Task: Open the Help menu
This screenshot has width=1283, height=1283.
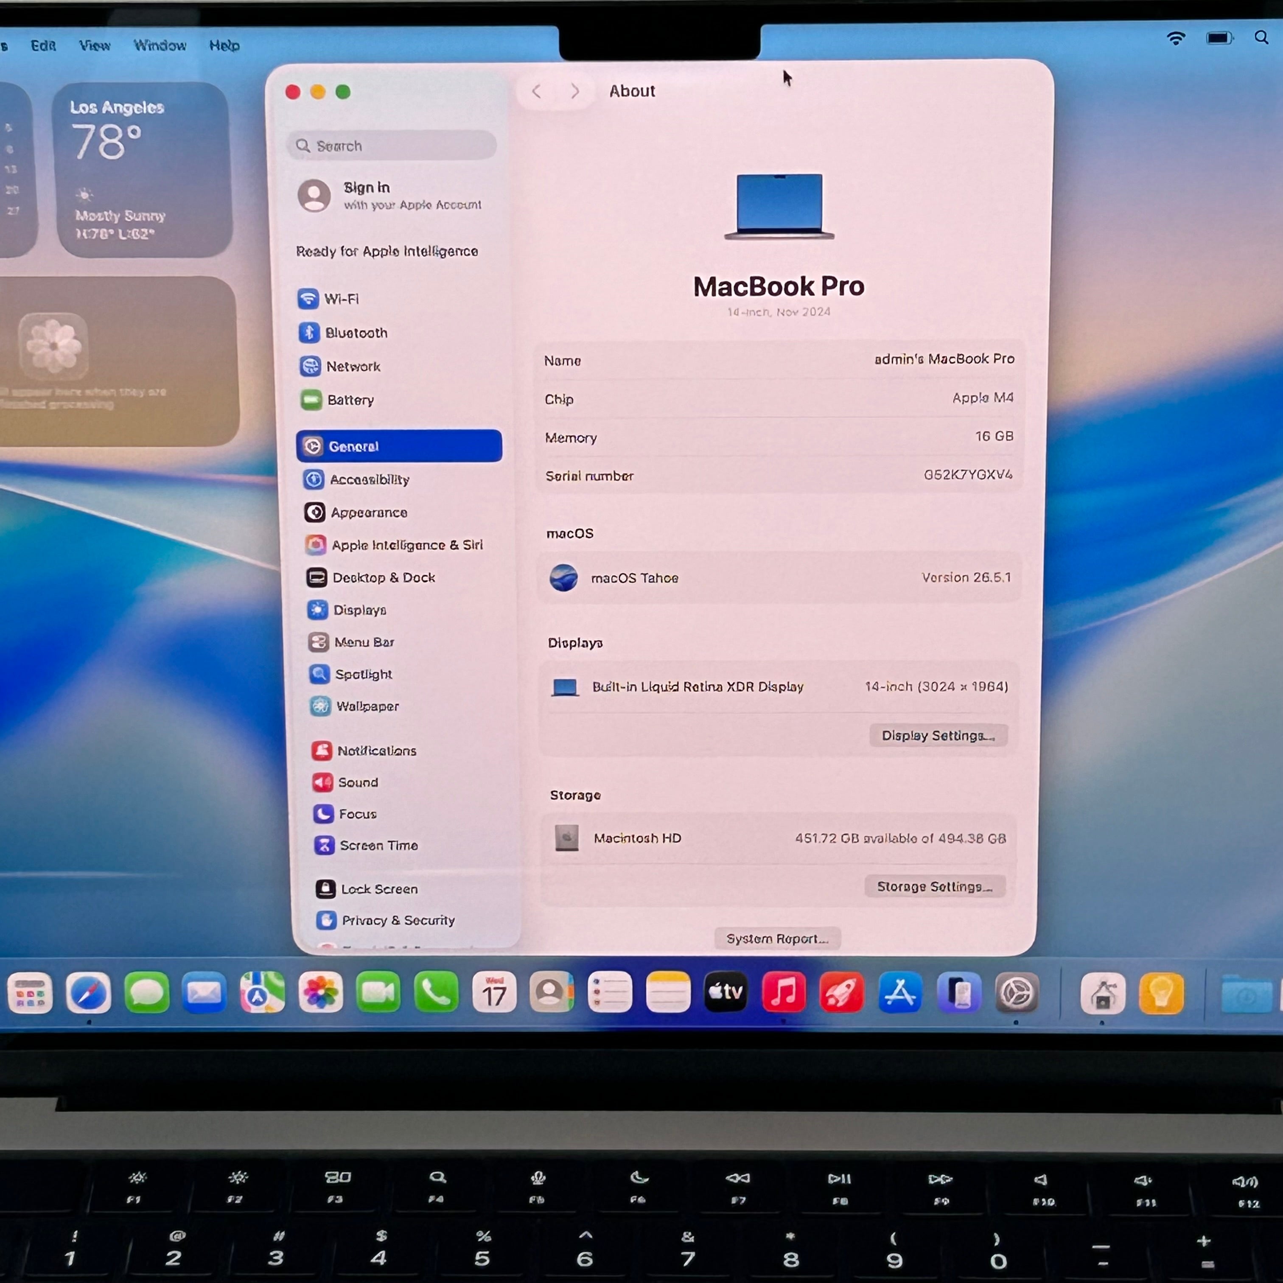Action: [x=224, y=45]
